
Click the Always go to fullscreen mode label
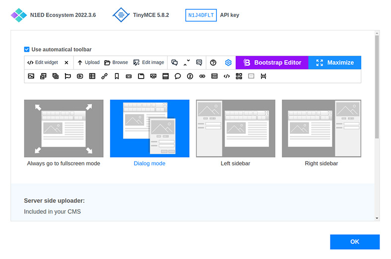[64, 164]
